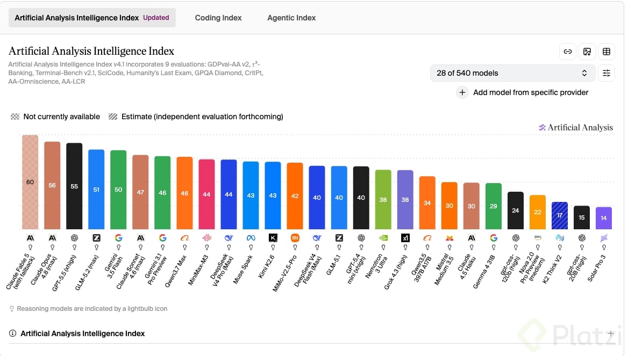Expand the Artificial Analysis Intelligence Index section
628x356 pixels.
610,333
